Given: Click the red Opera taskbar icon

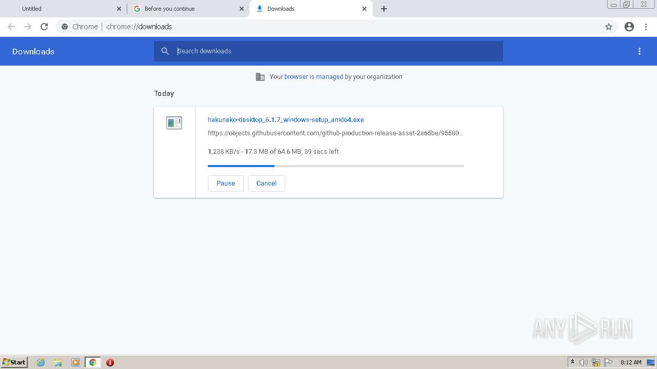Looking at the screenshot, I should (110, 362).
